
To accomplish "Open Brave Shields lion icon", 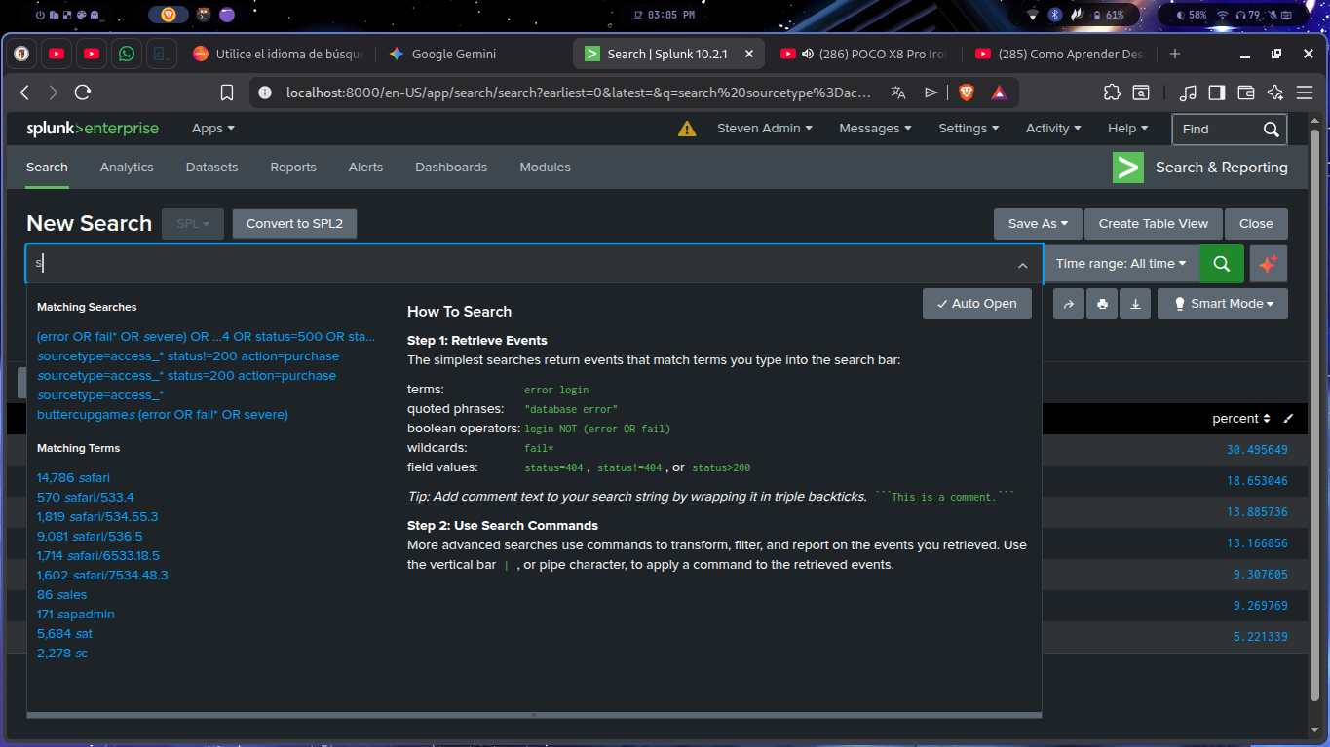I will [x=966, y=93].
